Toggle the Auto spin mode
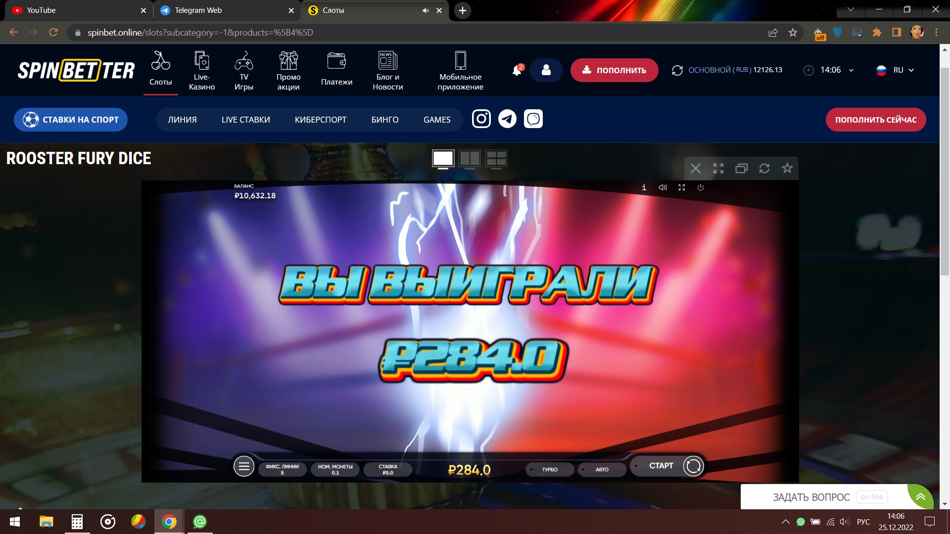This screenshot has width=950, height=534. (602, 469)
